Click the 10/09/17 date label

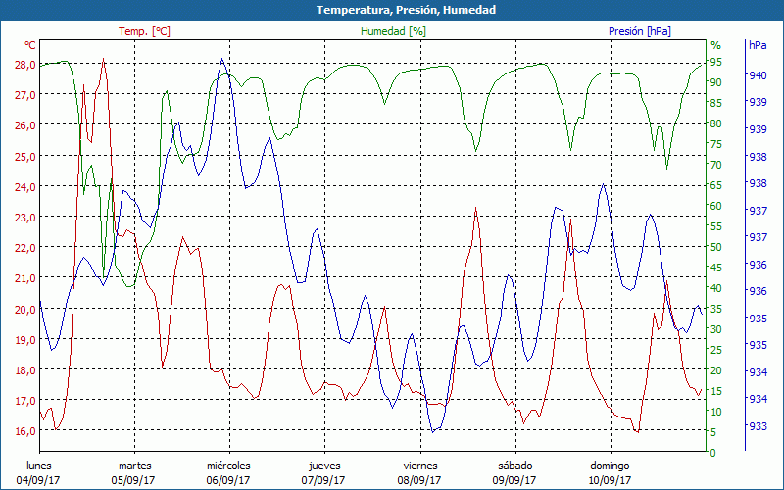(609, 480)
